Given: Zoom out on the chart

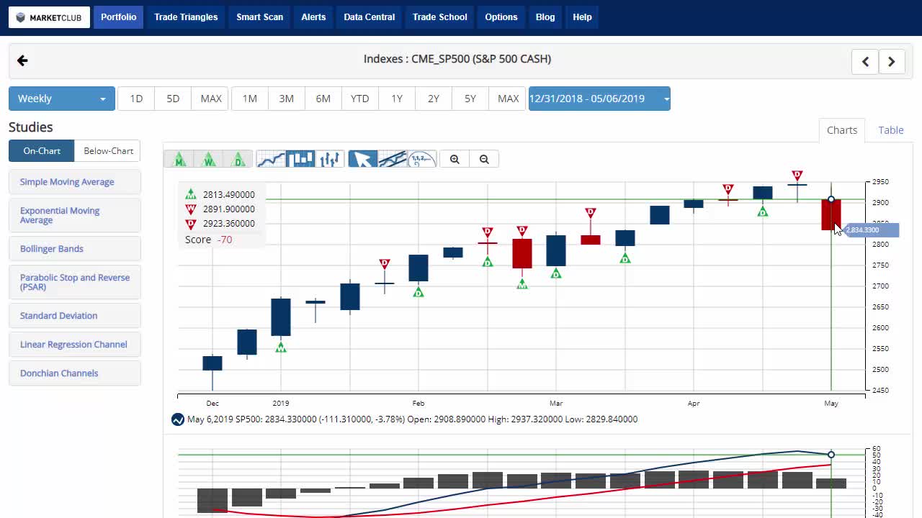Looking at the screenshot, I should (484, 159).
